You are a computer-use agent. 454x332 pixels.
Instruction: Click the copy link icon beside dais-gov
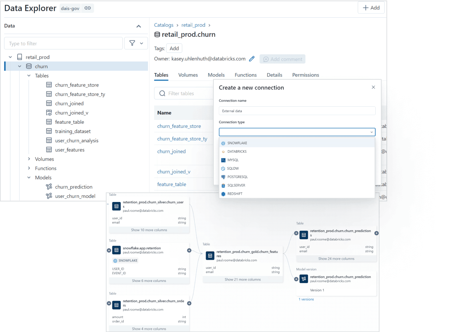87,8
